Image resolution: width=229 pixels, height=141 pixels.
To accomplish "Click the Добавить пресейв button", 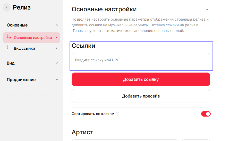I will coord(141,96).
